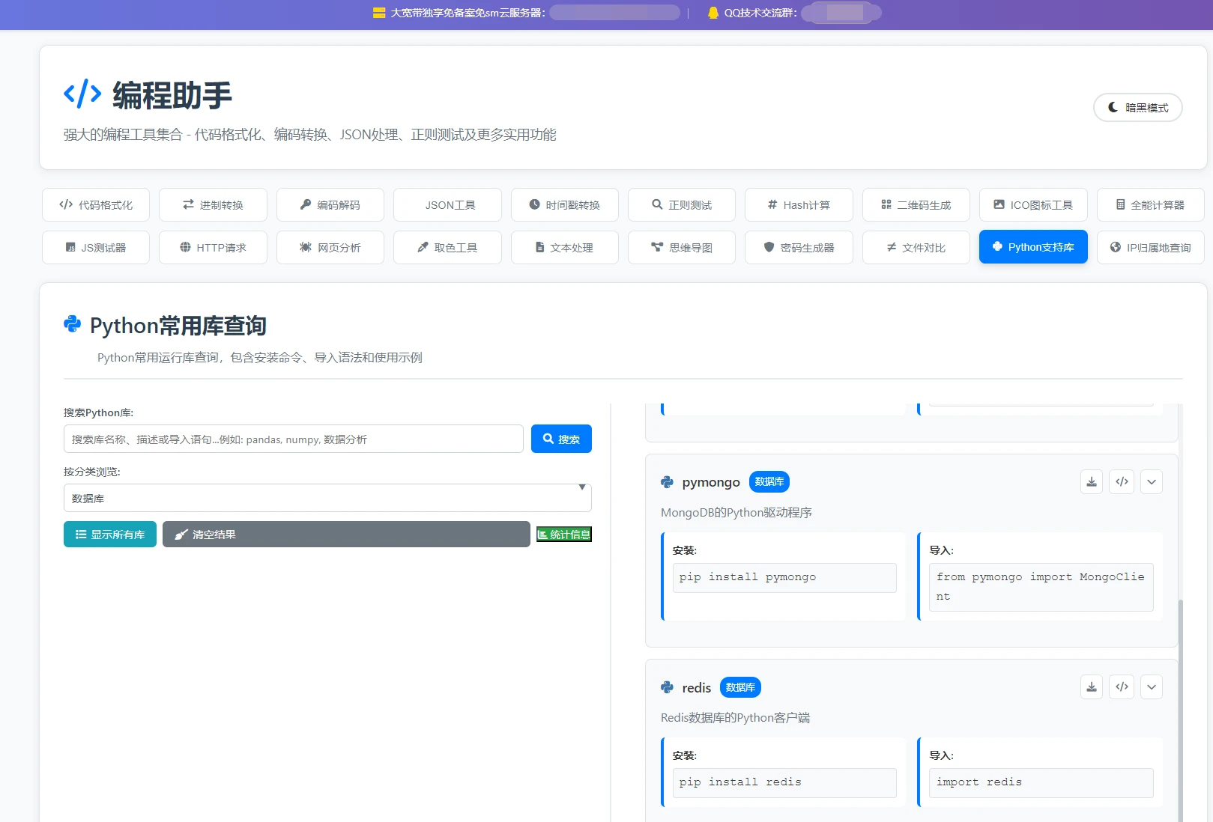The width and height of the screenshot is (1213, 822).
Task: Switch to the JSON tool tab
Action: [x=447, y=205]
